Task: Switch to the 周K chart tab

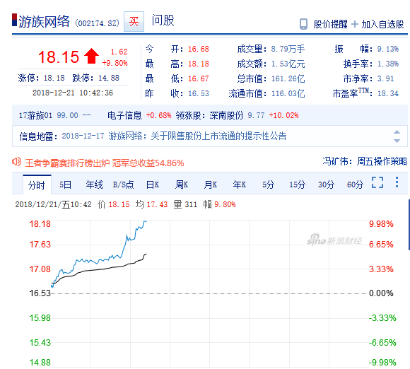Action: click(182, 185)
